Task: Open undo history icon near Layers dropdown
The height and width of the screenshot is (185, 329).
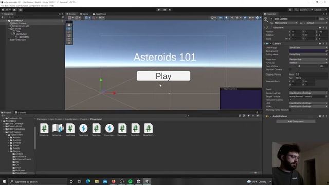Action: point(290,10)
